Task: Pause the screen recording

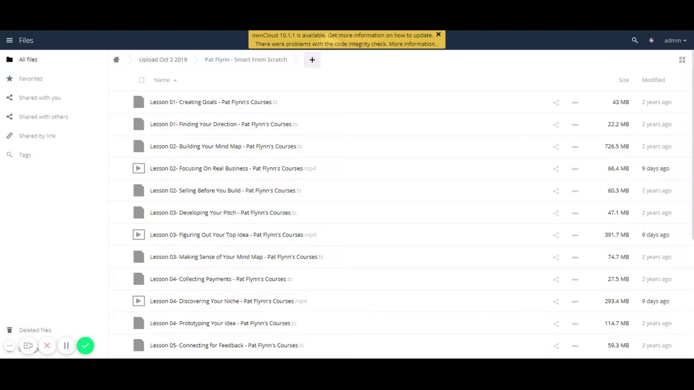Action: pos(66,346)
